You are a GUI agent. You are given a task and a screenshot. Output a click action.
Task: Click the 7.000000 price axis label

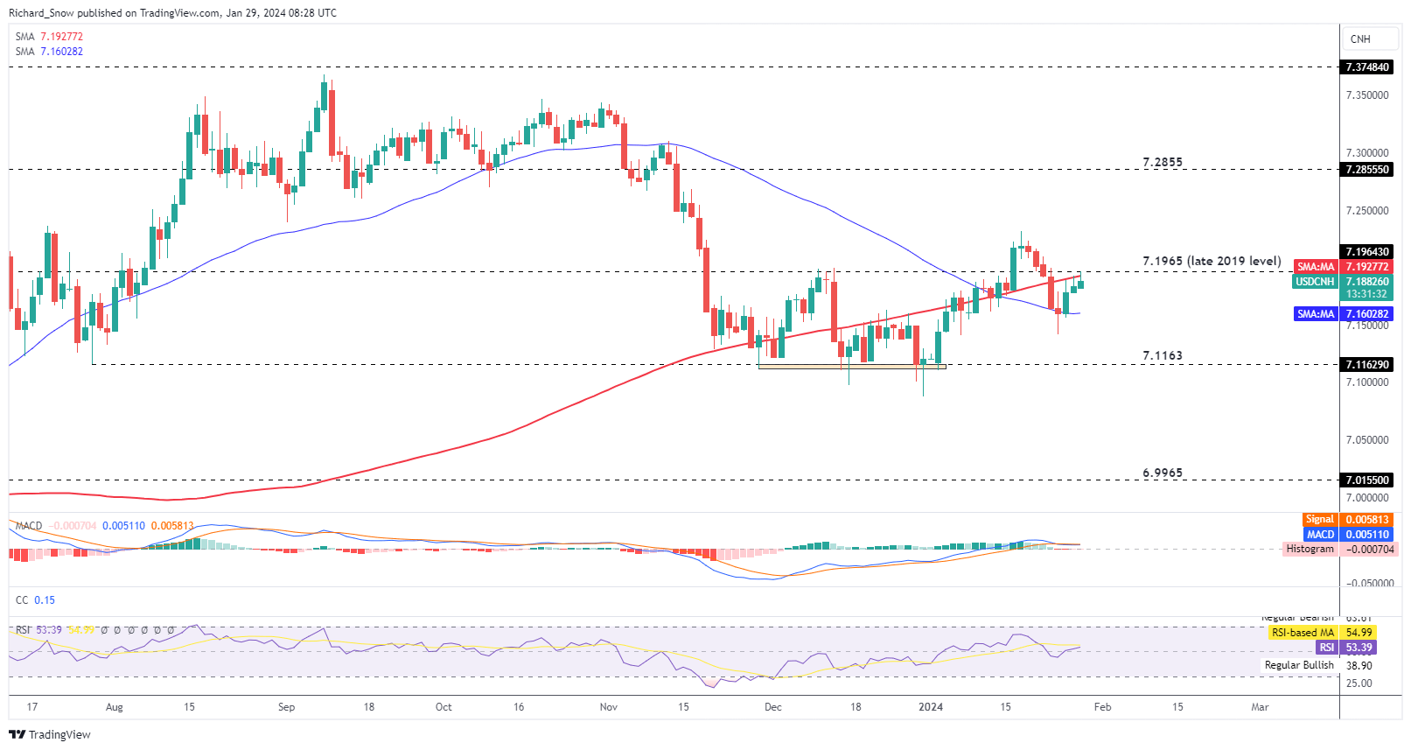click(x=1366, y=498)
